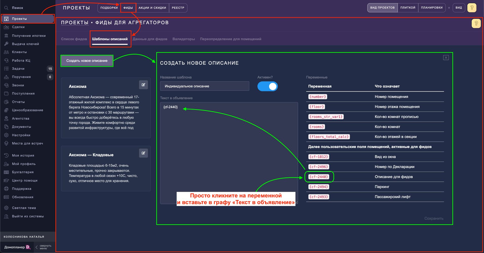Image resolution: width=484 pixels, height=253 pixels.
Task: Click the Текст в объявление text area
Action: [x=229, y=153]
